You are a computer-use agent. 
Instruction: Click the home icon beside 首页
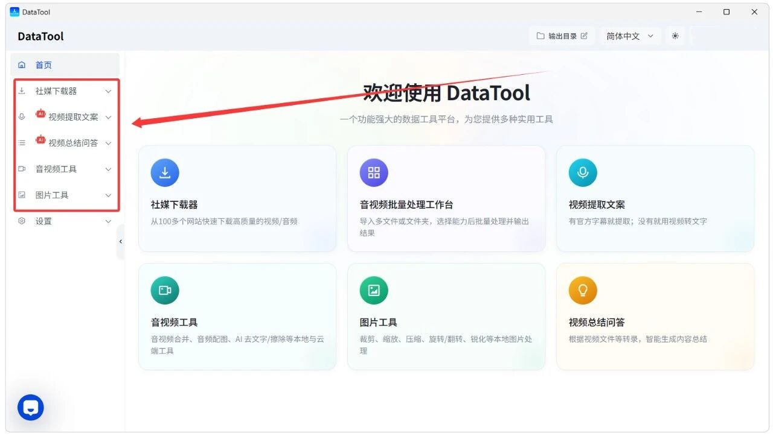click(22, 65)
